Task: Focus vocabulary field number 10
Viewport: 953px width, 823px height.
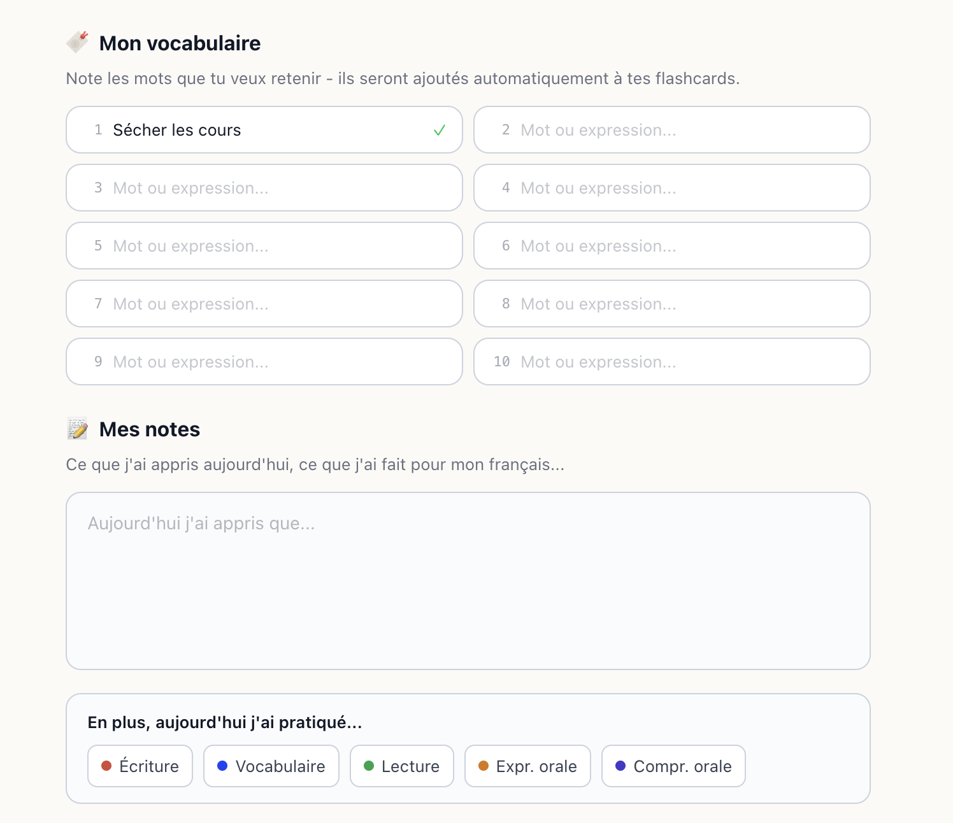Action: pyautogui.click(x=672, y=362)
